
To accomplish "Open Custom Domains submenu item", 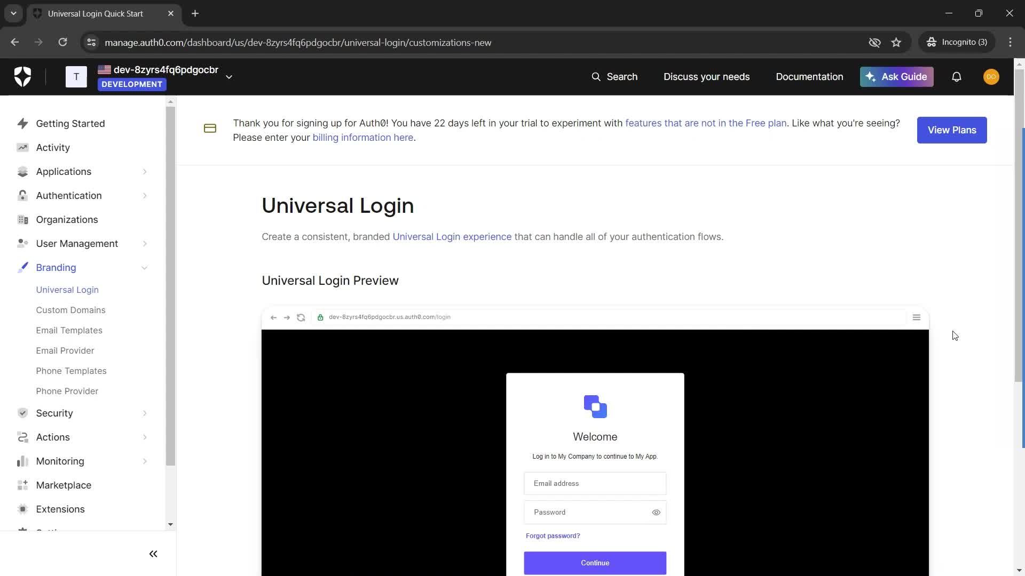I will [70, 310].
